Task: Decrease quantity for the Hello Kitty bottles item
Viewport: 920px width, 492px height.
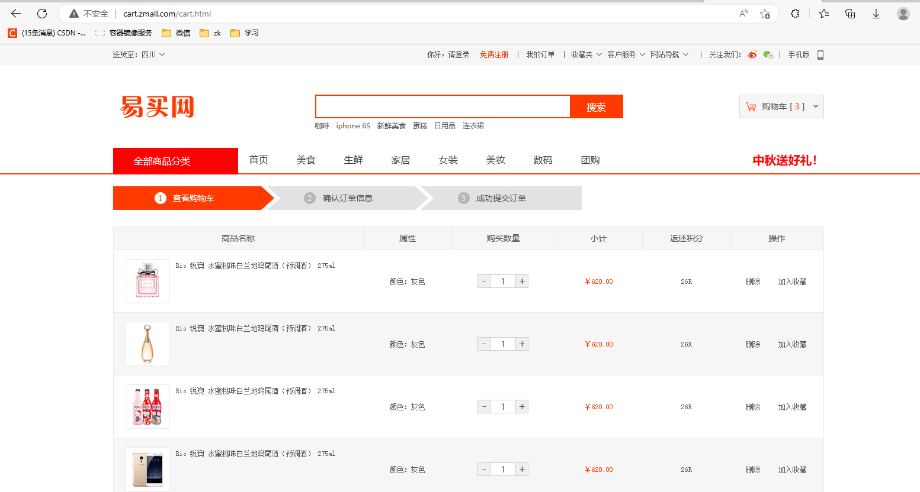Action: coord(484,407)
